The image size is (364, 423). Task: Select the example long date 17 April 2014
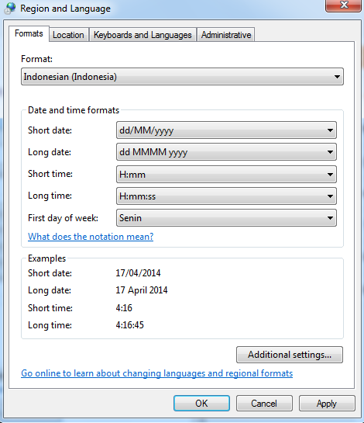click(142, 290)
